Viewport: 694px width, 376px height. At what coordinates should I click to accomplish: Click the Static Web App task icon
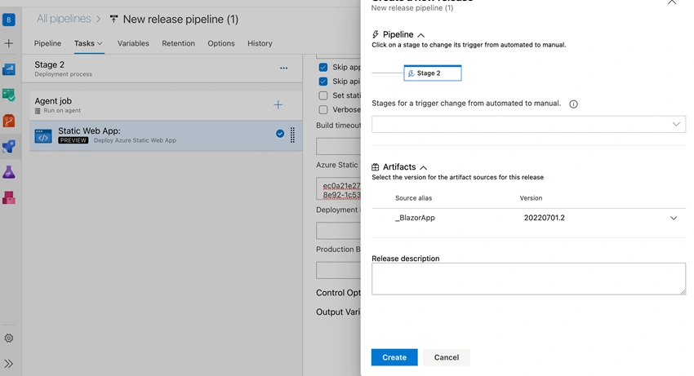tap(43, 136)
